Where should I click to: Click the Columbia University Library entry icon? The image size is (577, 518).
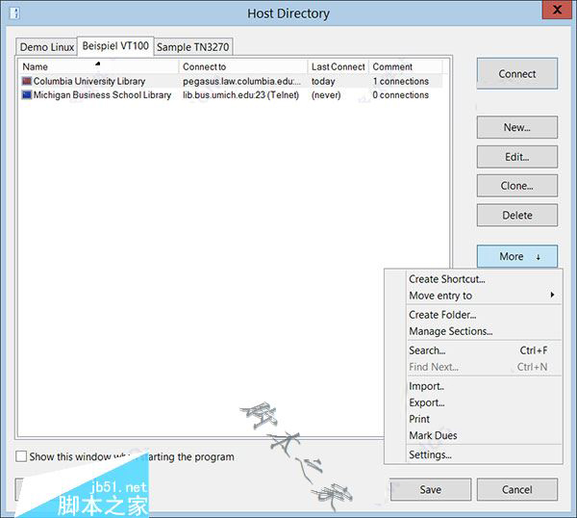pos(26,82)
